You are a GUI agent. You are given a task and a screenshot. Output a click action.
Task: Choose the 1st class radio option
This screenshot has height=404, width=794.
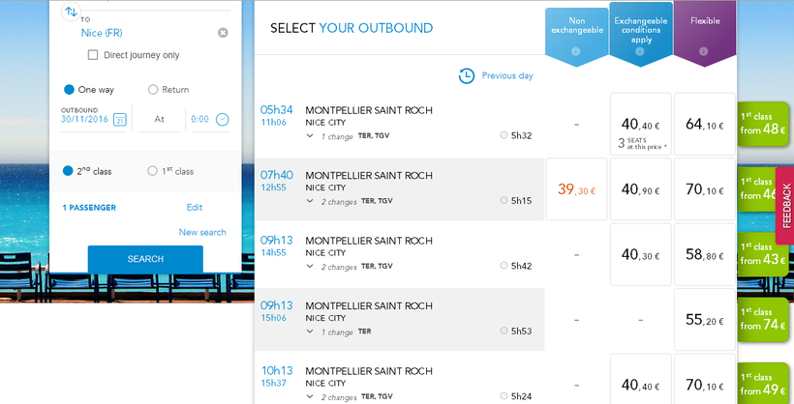tap(152, 171)
